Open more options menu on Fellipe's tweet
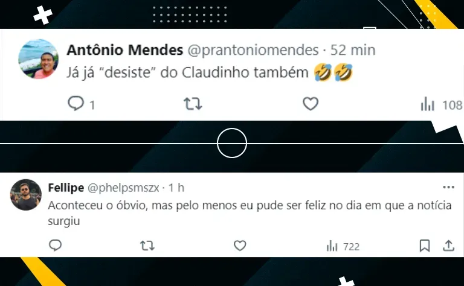Image resolution: width=464 pixels, height=286 pixels. pyautogui.click(x=449, y=187)
